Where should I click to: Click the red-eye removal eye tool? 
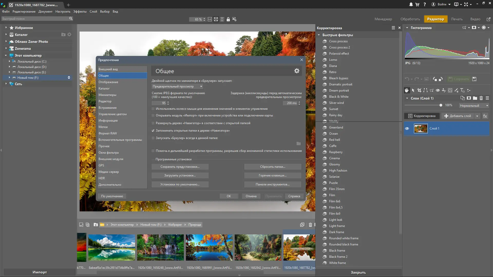(x=438, y=90)
